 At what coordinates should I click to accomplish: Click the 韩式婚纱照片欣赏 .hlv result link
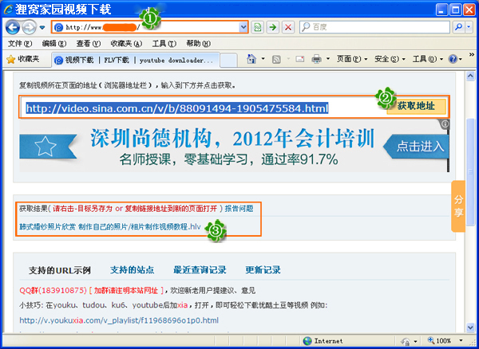tap(110, 226)
